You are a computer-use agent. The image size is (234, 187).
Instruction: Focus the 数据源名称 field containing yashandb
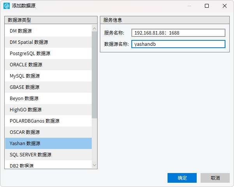(178, 44)
